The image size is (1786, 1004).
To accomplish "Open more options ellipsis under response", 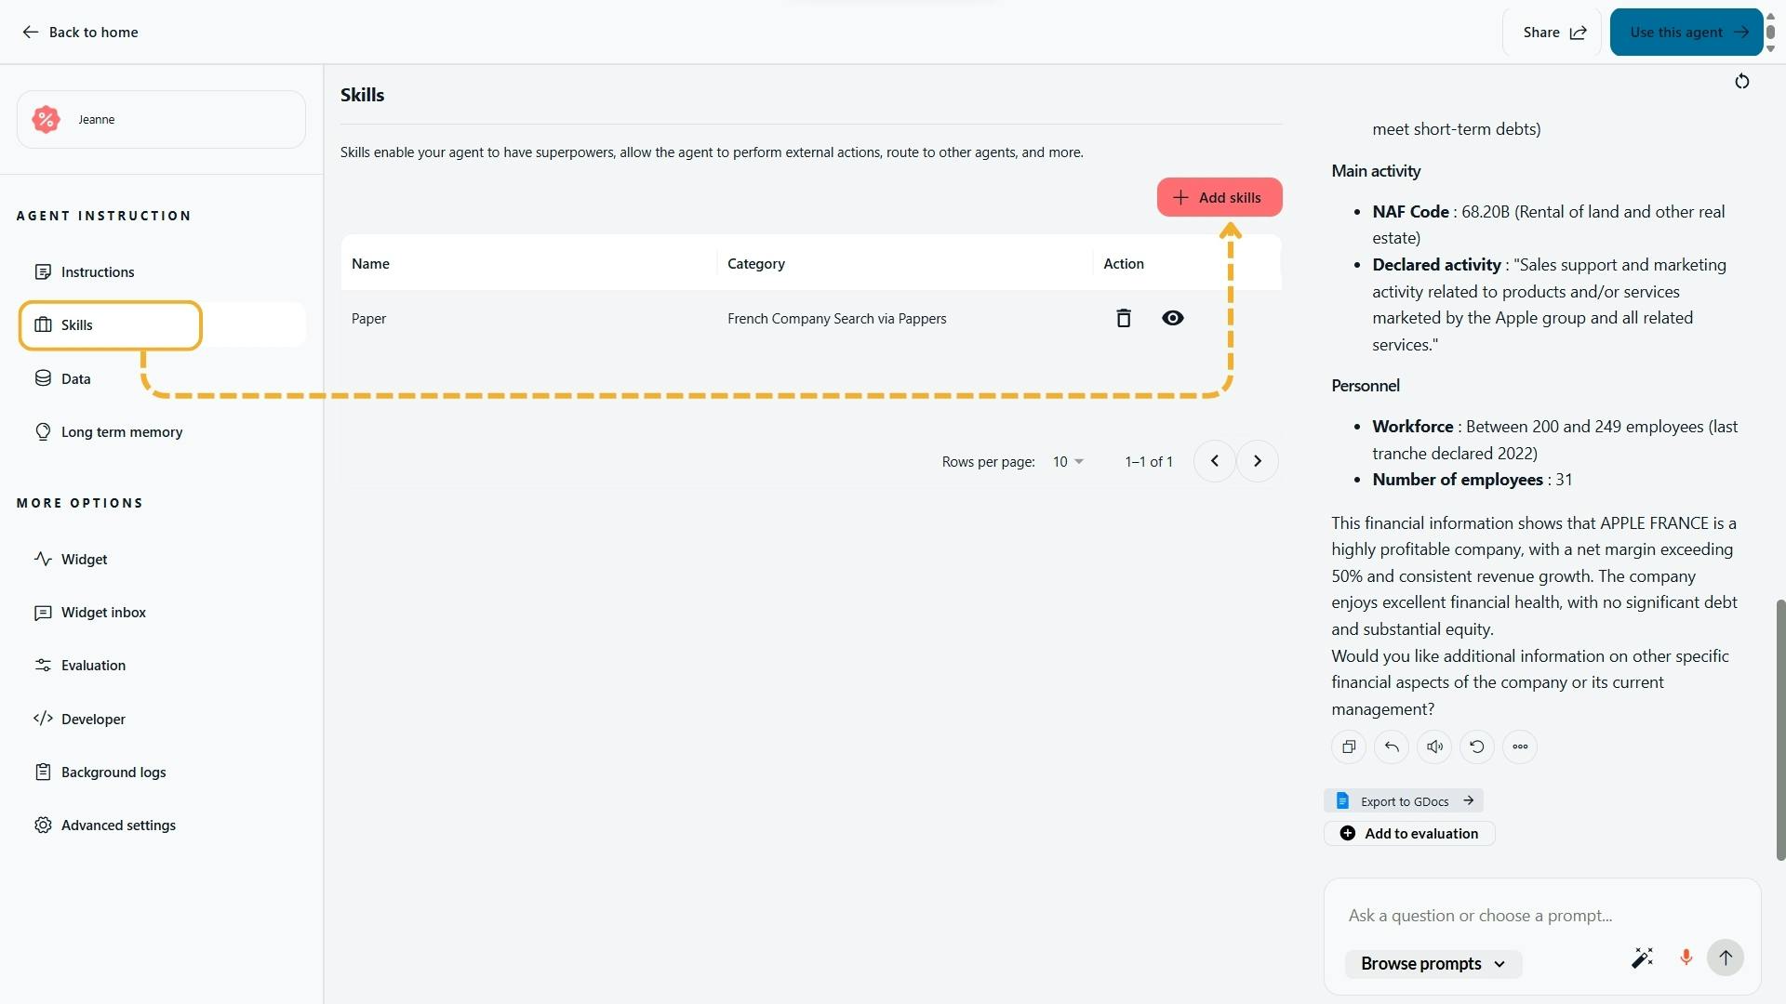I will pyautogui.click(x=1519, y=746).
